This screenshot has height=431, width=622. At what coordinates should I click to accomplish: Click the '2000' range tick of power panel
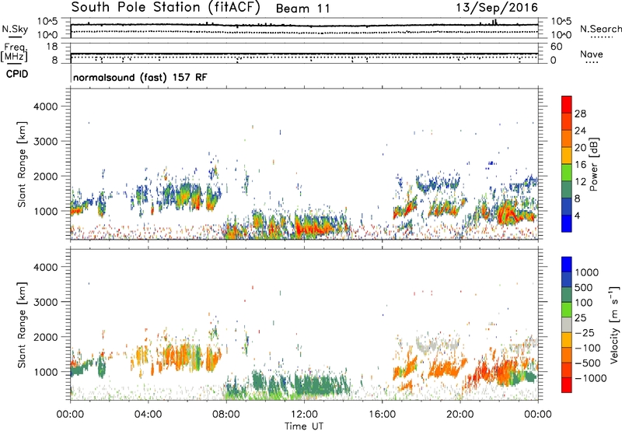[x=45, y=176]
